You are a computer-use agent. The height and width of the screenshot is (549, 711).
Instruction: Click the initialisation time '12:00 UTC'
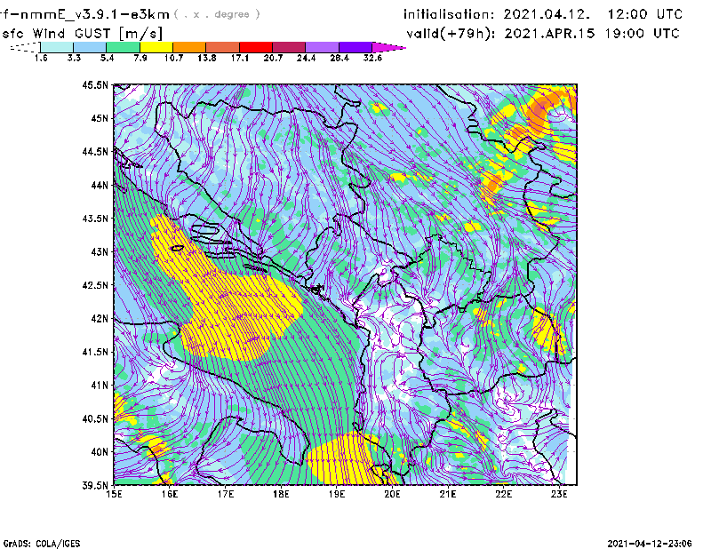click(x=645, y=14)
